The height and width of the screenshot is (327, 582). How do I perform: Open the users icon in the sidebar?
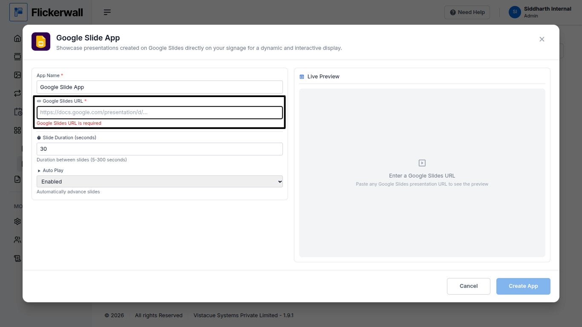17,240
